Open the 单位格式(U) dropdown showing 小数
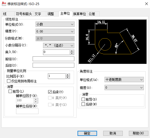The width and height of the screenshot is (150, 138). coord(55,24)
